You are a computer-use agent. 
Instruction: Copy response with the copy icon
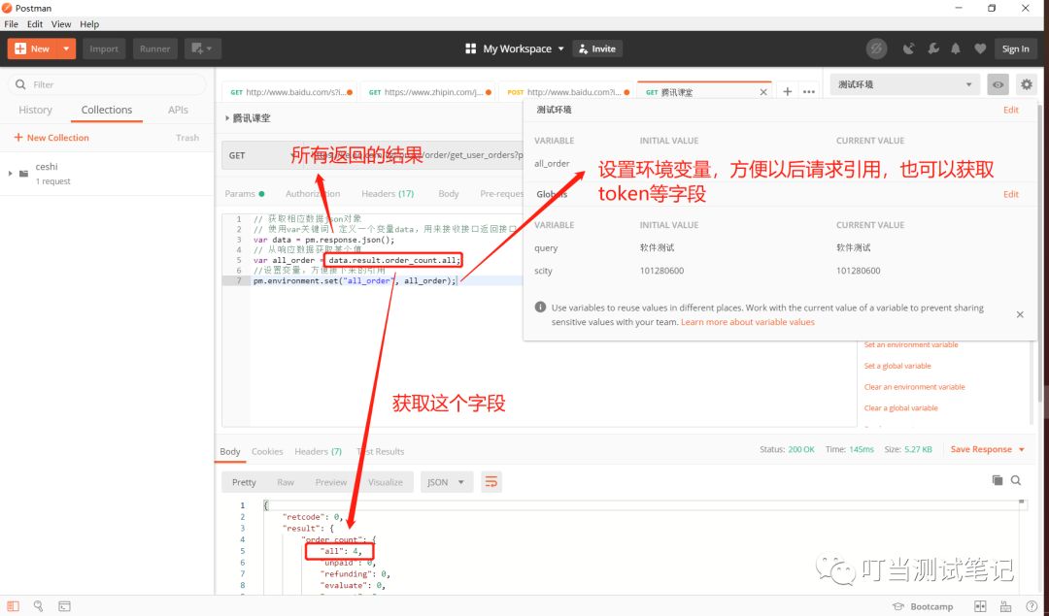pyautogui.click(x=997, y=480)
